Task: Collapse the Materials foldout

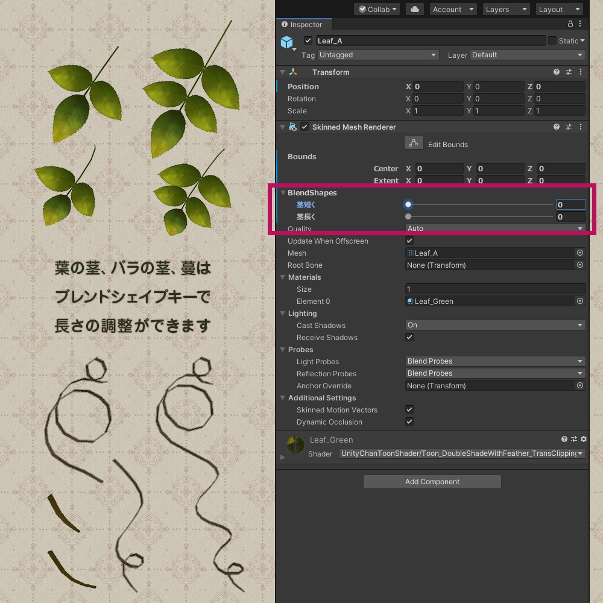Action: (283, 277)
